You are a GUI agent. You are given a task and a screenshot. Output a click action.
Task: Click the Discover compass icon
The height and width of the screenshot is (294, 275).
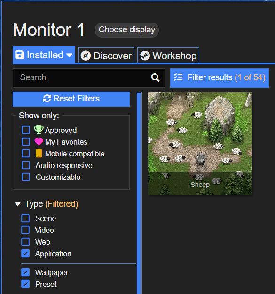click(86, 56)
